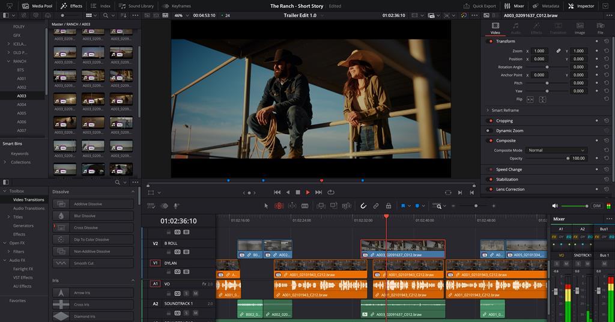Open the flag color dropdown arrow
Screen dimensions: 615x322
point(409,206)
